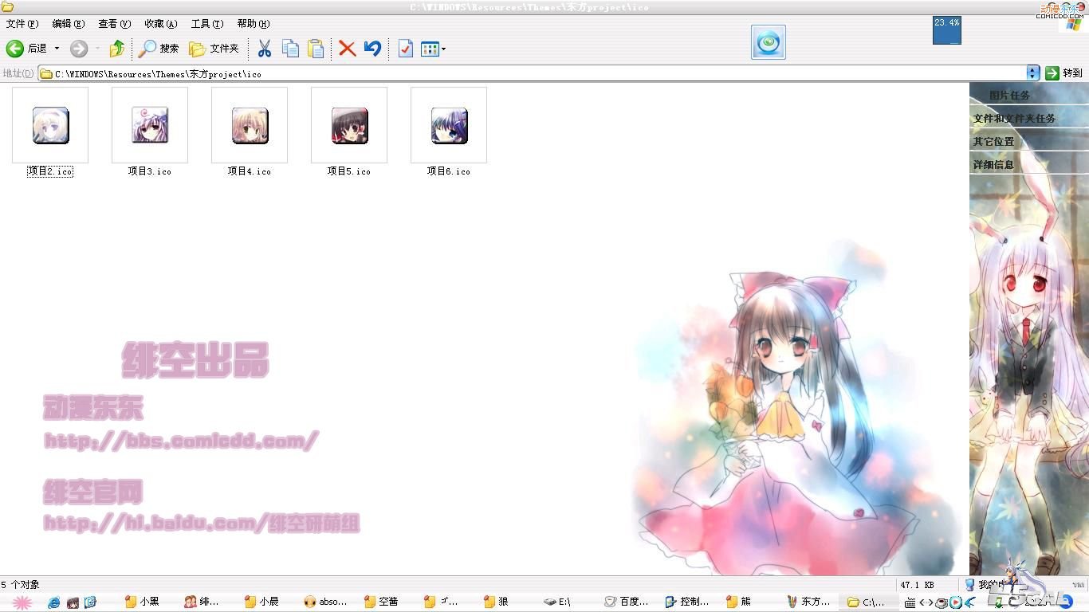Switch to the 东方... taskbar window

point(808,602)
